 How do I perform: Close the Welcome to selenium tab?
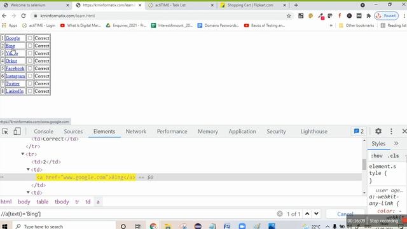pyautogui.click(x=67, y=5)
